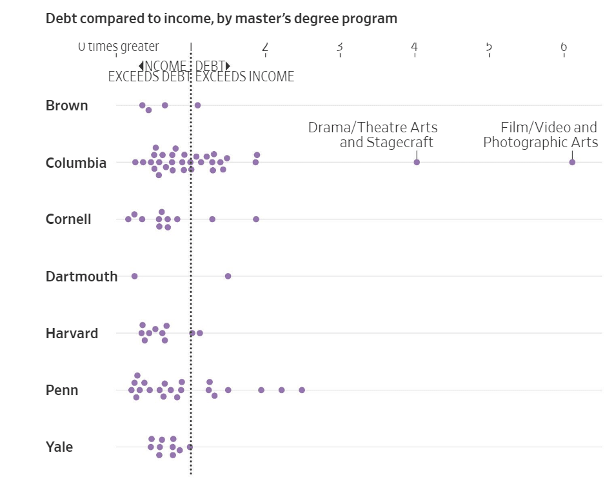The image size is (614, 486).
Task: Click the right arrow beside DEBT label
Action: tap(228, 65)
